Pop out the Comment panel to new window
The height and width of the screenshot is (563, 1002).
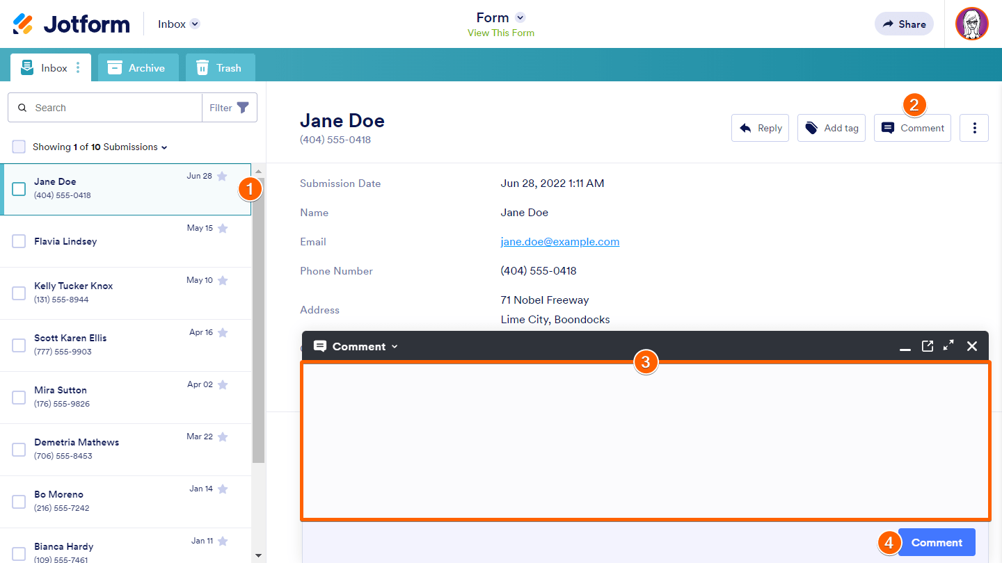927,346
